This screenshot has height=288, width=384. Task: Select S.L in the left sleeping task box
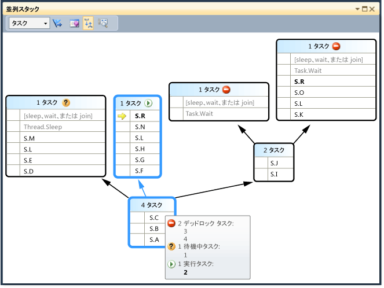[28, 149]
